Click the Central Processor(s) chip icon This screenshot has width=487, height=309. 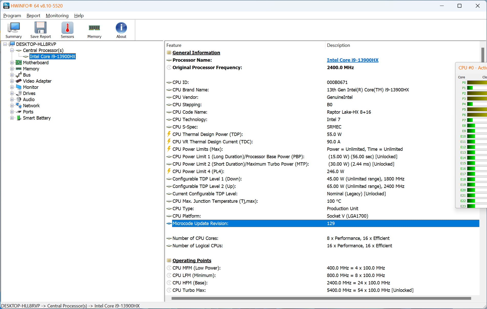pyautogui.click(x=19, y=50)
